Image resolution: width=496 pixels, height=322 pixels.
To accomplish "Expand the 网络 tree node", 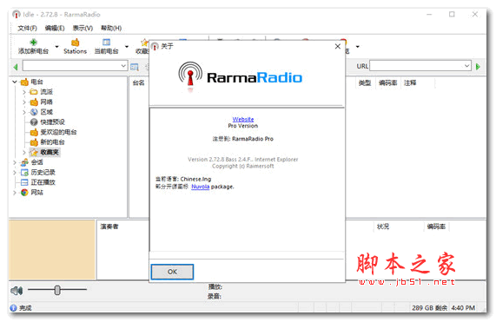I will click(24, 102).
